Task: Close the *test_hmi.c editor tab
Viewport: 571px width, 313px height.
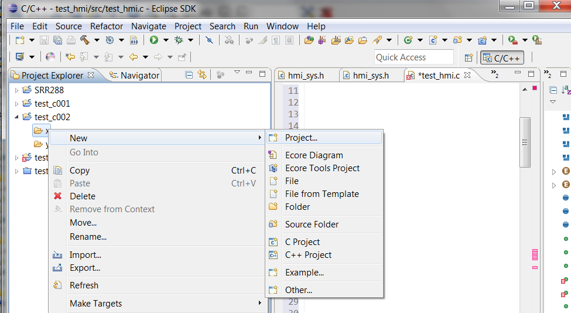Action: 467,75
